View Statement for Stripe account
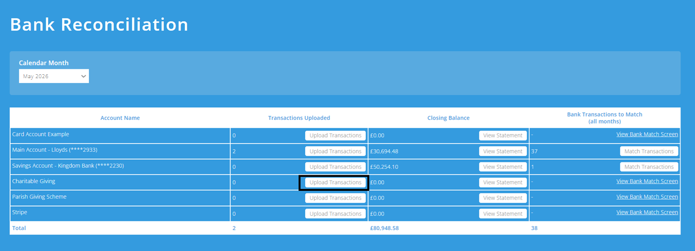This screenshot has width=695, height=251. point(503,214)
